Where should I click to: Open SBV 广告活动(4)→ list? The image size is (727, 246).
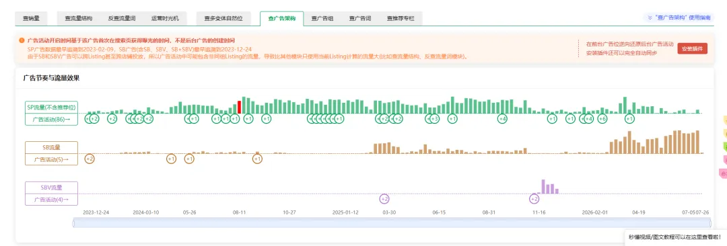(x=51, y=200)
